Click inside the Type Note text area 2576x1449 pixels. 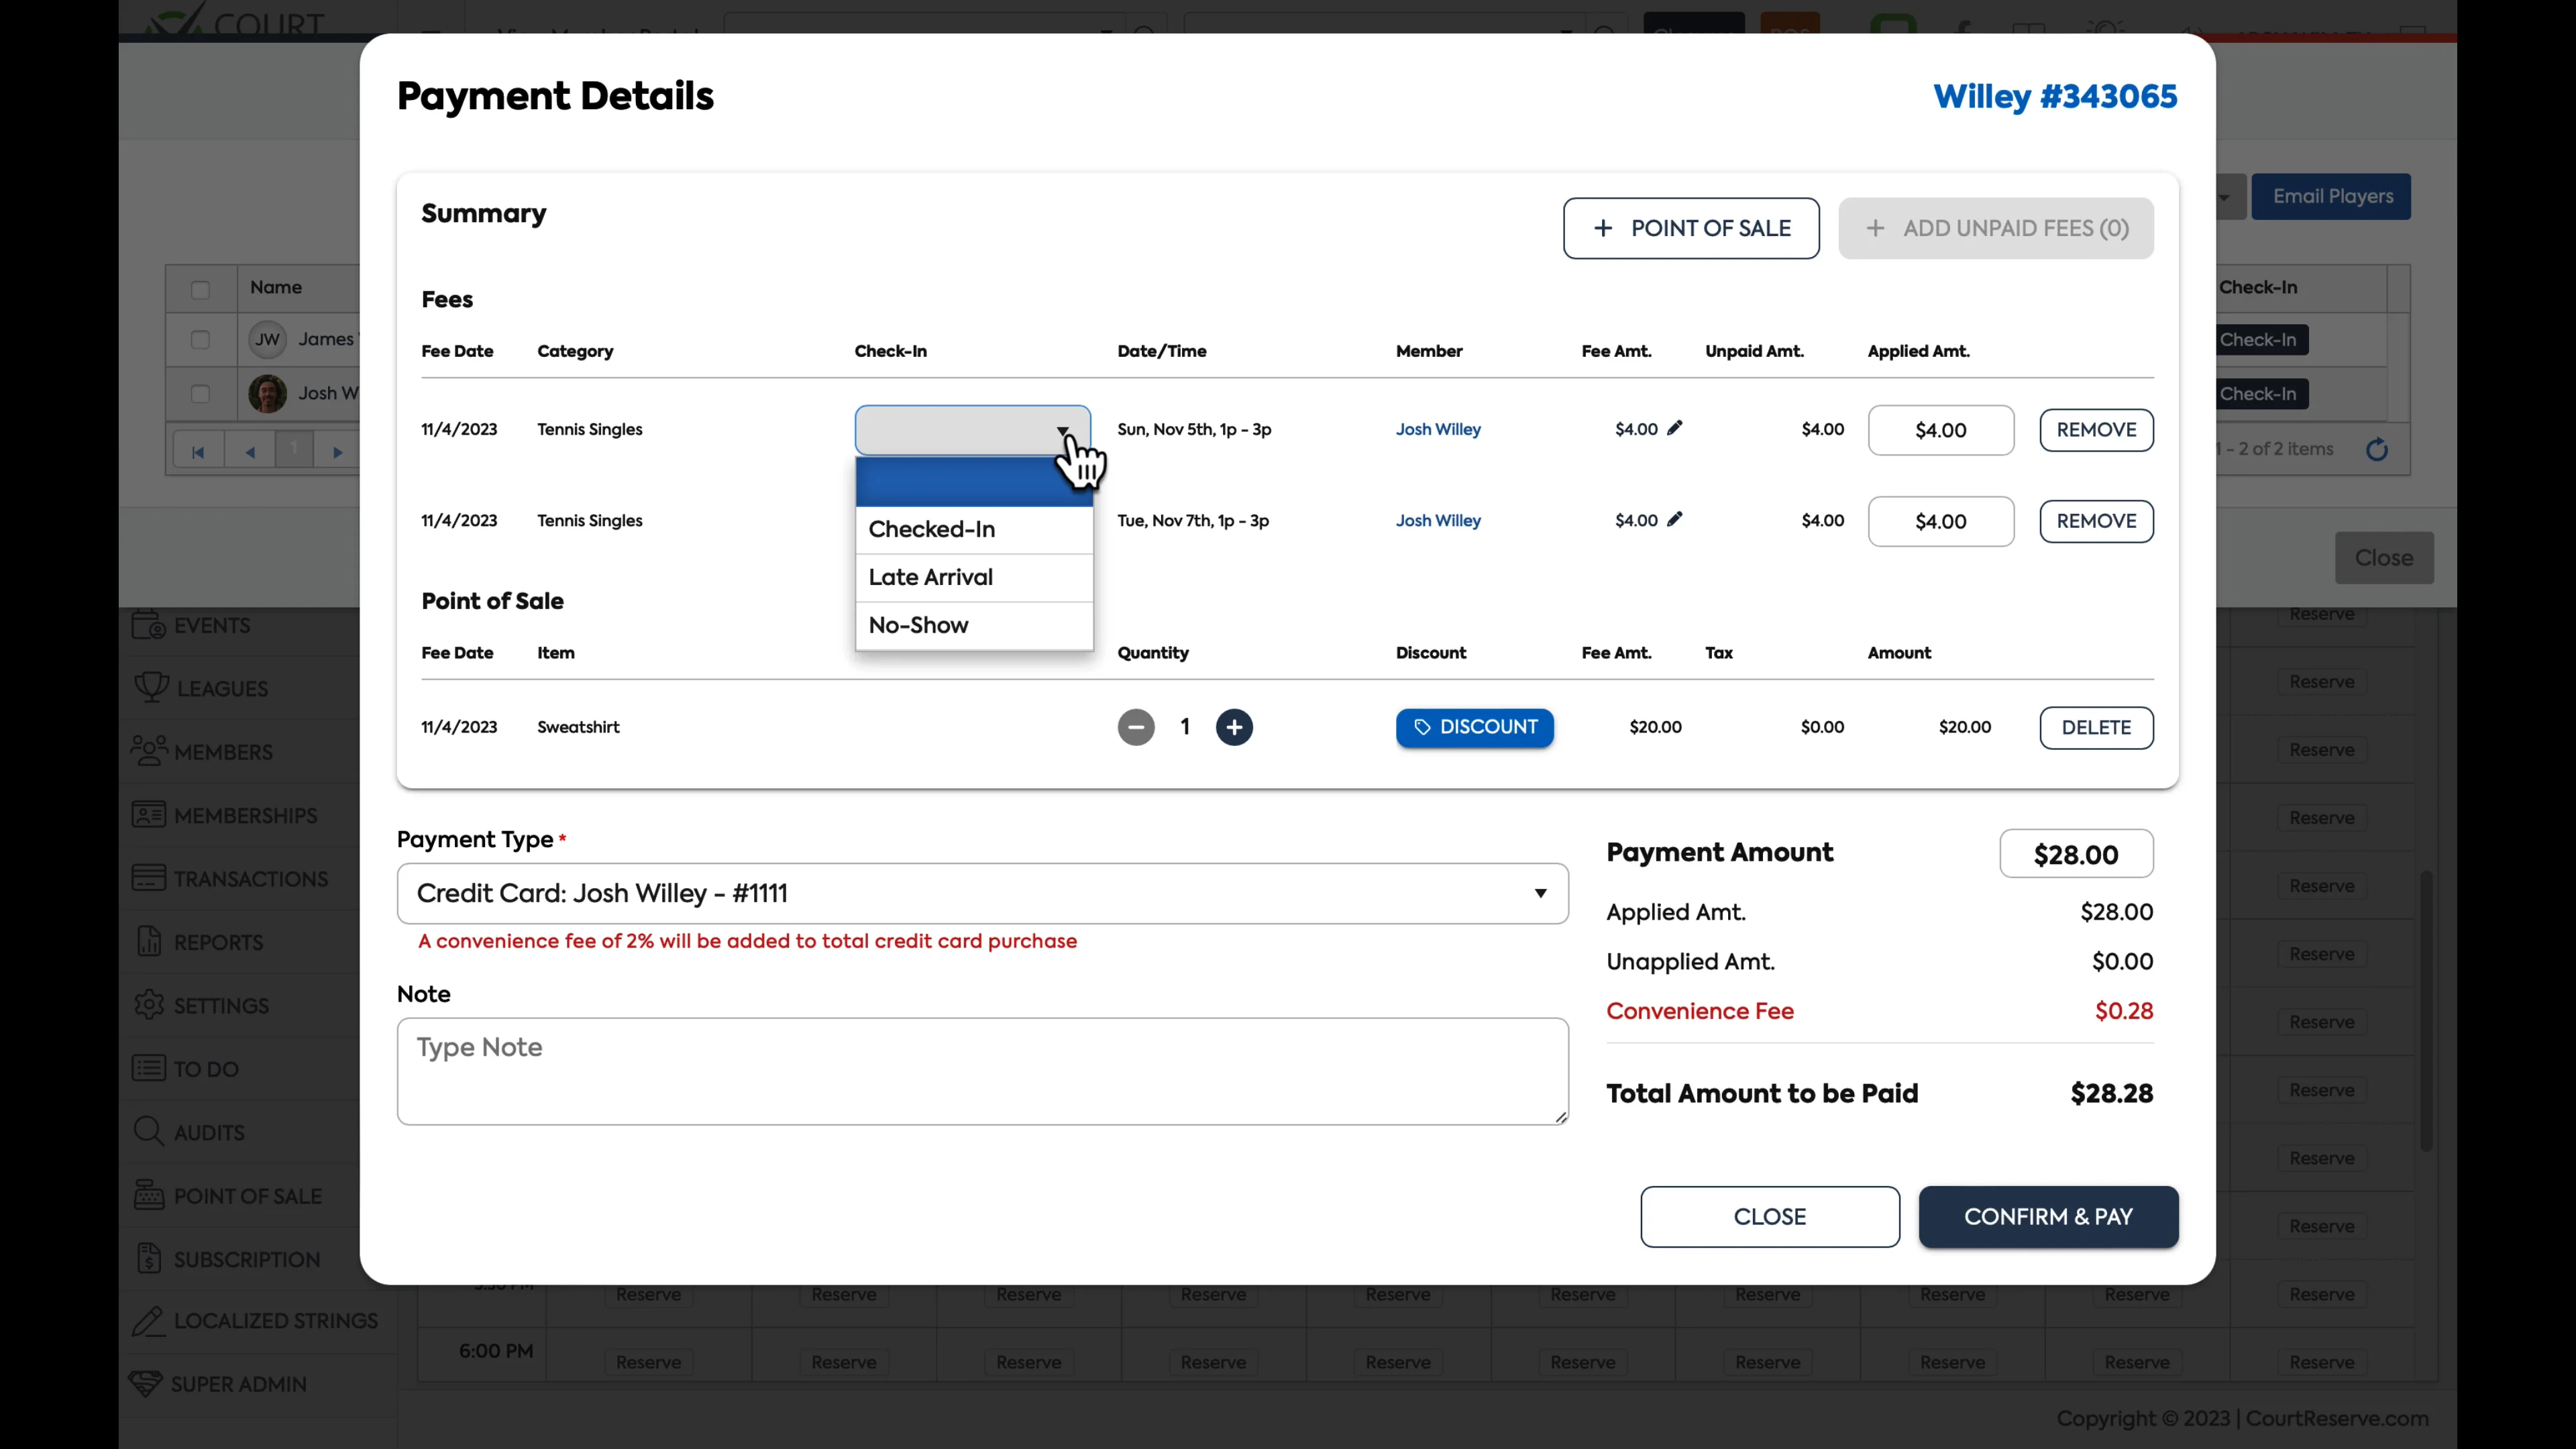[x=981, y=1070]
